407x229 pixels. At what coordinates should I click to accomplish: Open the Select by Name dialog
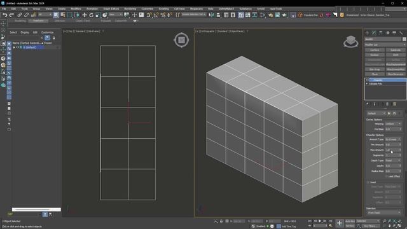63,15
